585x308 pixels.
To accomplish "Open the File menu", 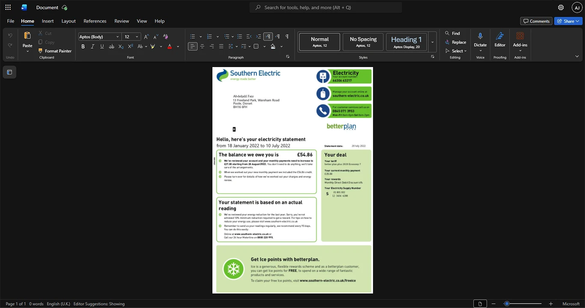I will point(11,21).
